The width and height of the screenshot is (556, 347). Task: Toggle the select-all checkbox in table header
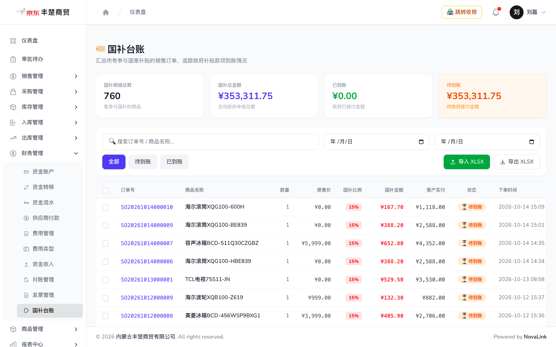[x=105, y=190]
